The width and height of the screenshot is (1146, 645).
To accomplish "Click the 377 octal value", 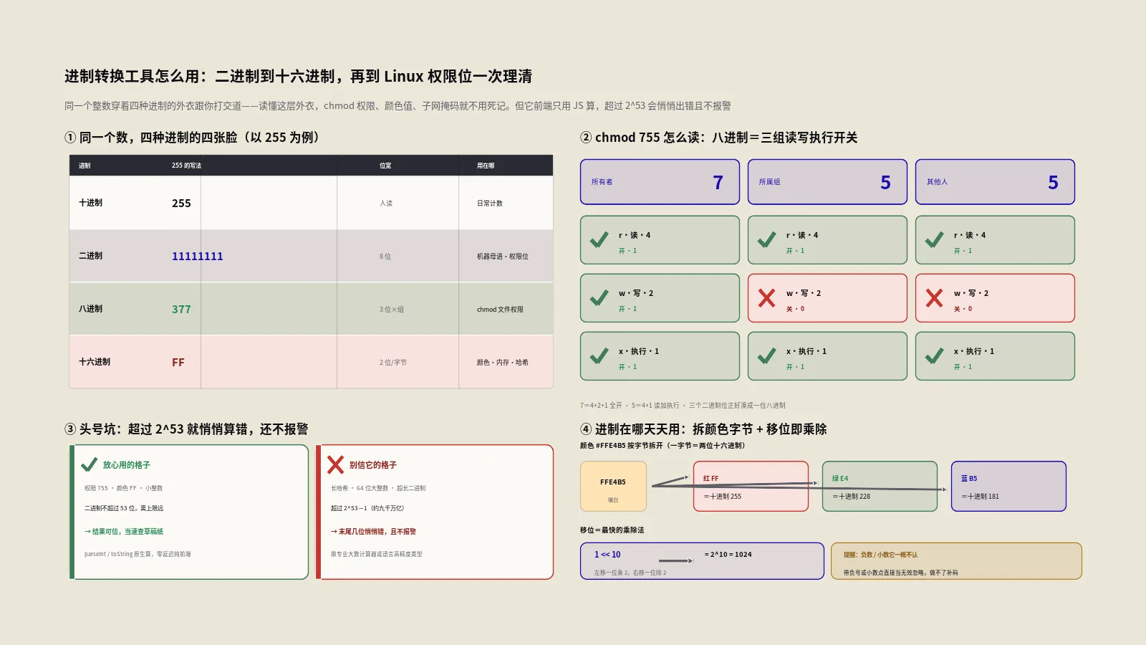I will (x=181, y=310).
